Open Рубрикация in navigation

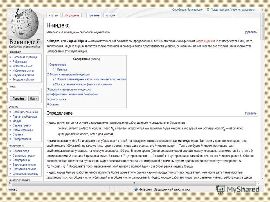(20, 62)
